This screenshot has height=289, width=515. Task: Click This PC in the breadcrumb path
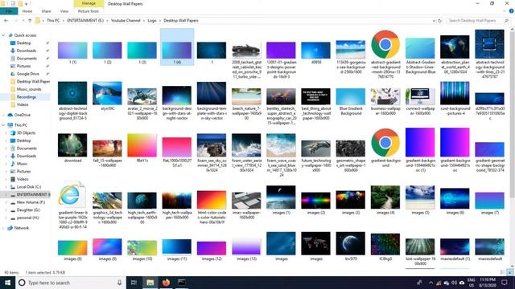tap(53, 20)
